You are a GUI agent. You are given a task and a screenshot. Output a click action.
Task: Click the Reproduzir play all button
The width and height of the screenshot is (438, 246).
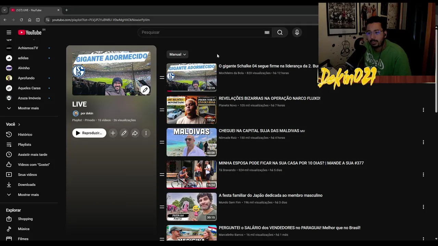coord(89,133)
